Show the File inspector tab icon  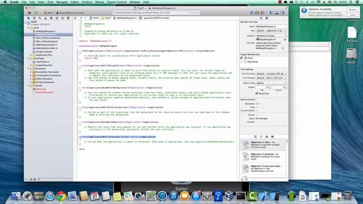click(x=261, y=18)
